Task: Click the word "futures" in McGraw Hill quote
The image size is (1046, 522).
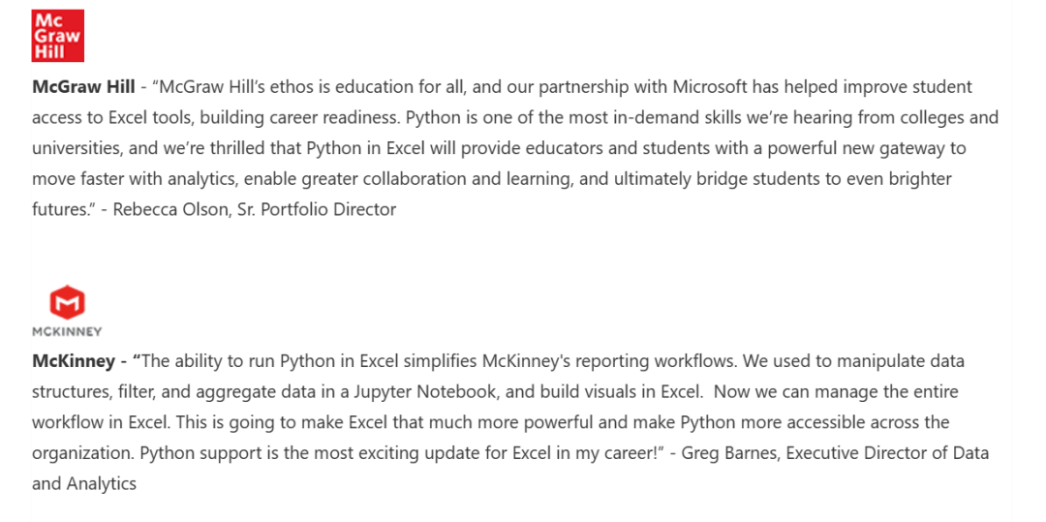Action: [x=60, y=209]
